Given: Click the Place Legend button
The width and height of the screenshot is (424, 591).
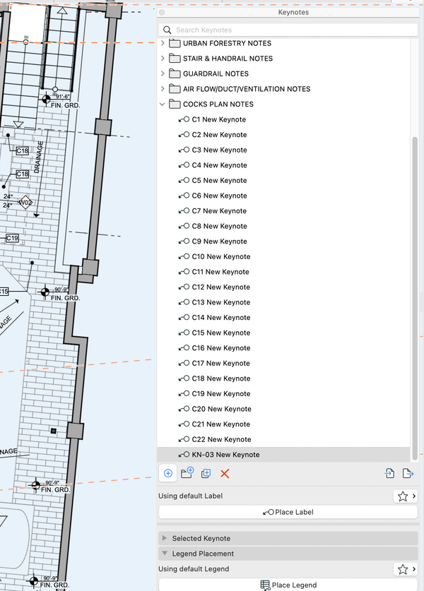Looking at the screenshot, I should pyautogui.click(x=288, y=585).
